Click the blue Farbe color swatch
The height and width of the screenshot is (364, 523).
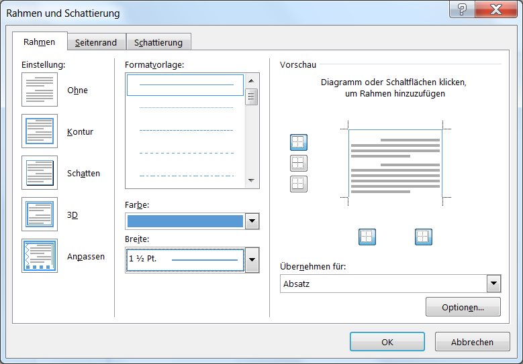coord(185,221)
